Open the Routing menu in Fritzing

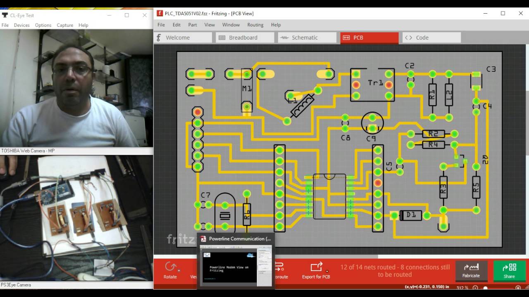click(255, 25)
